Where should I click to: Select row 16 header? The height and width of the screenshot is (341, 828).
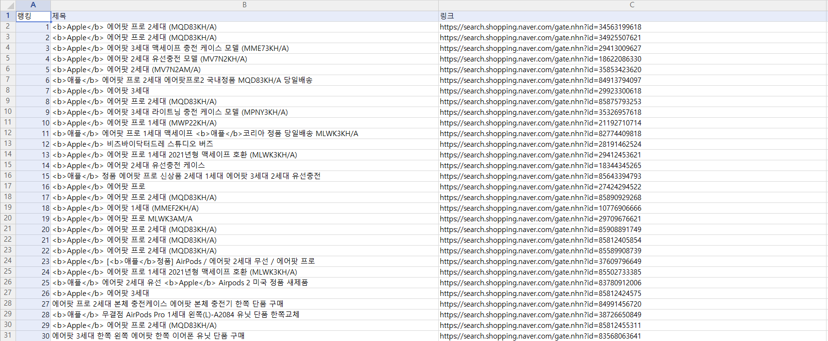pos(8,176)
